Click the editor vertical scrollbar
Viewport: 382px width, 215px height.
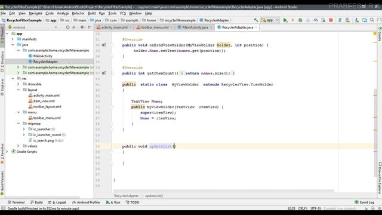(375, 132)
